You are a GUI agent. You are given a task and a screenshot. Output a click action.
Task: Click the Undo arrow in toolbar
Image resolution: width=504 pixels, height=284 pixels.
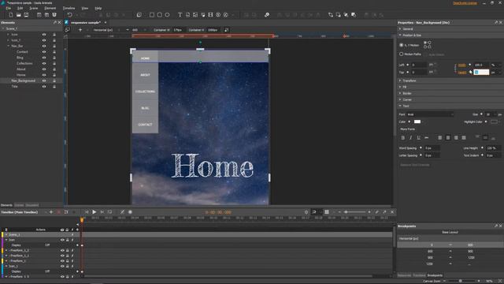pyautogui.click(x=69, y=15)
